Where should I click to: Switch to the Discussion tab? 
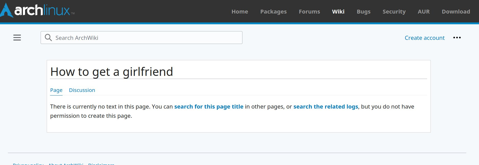pos(82,90)
